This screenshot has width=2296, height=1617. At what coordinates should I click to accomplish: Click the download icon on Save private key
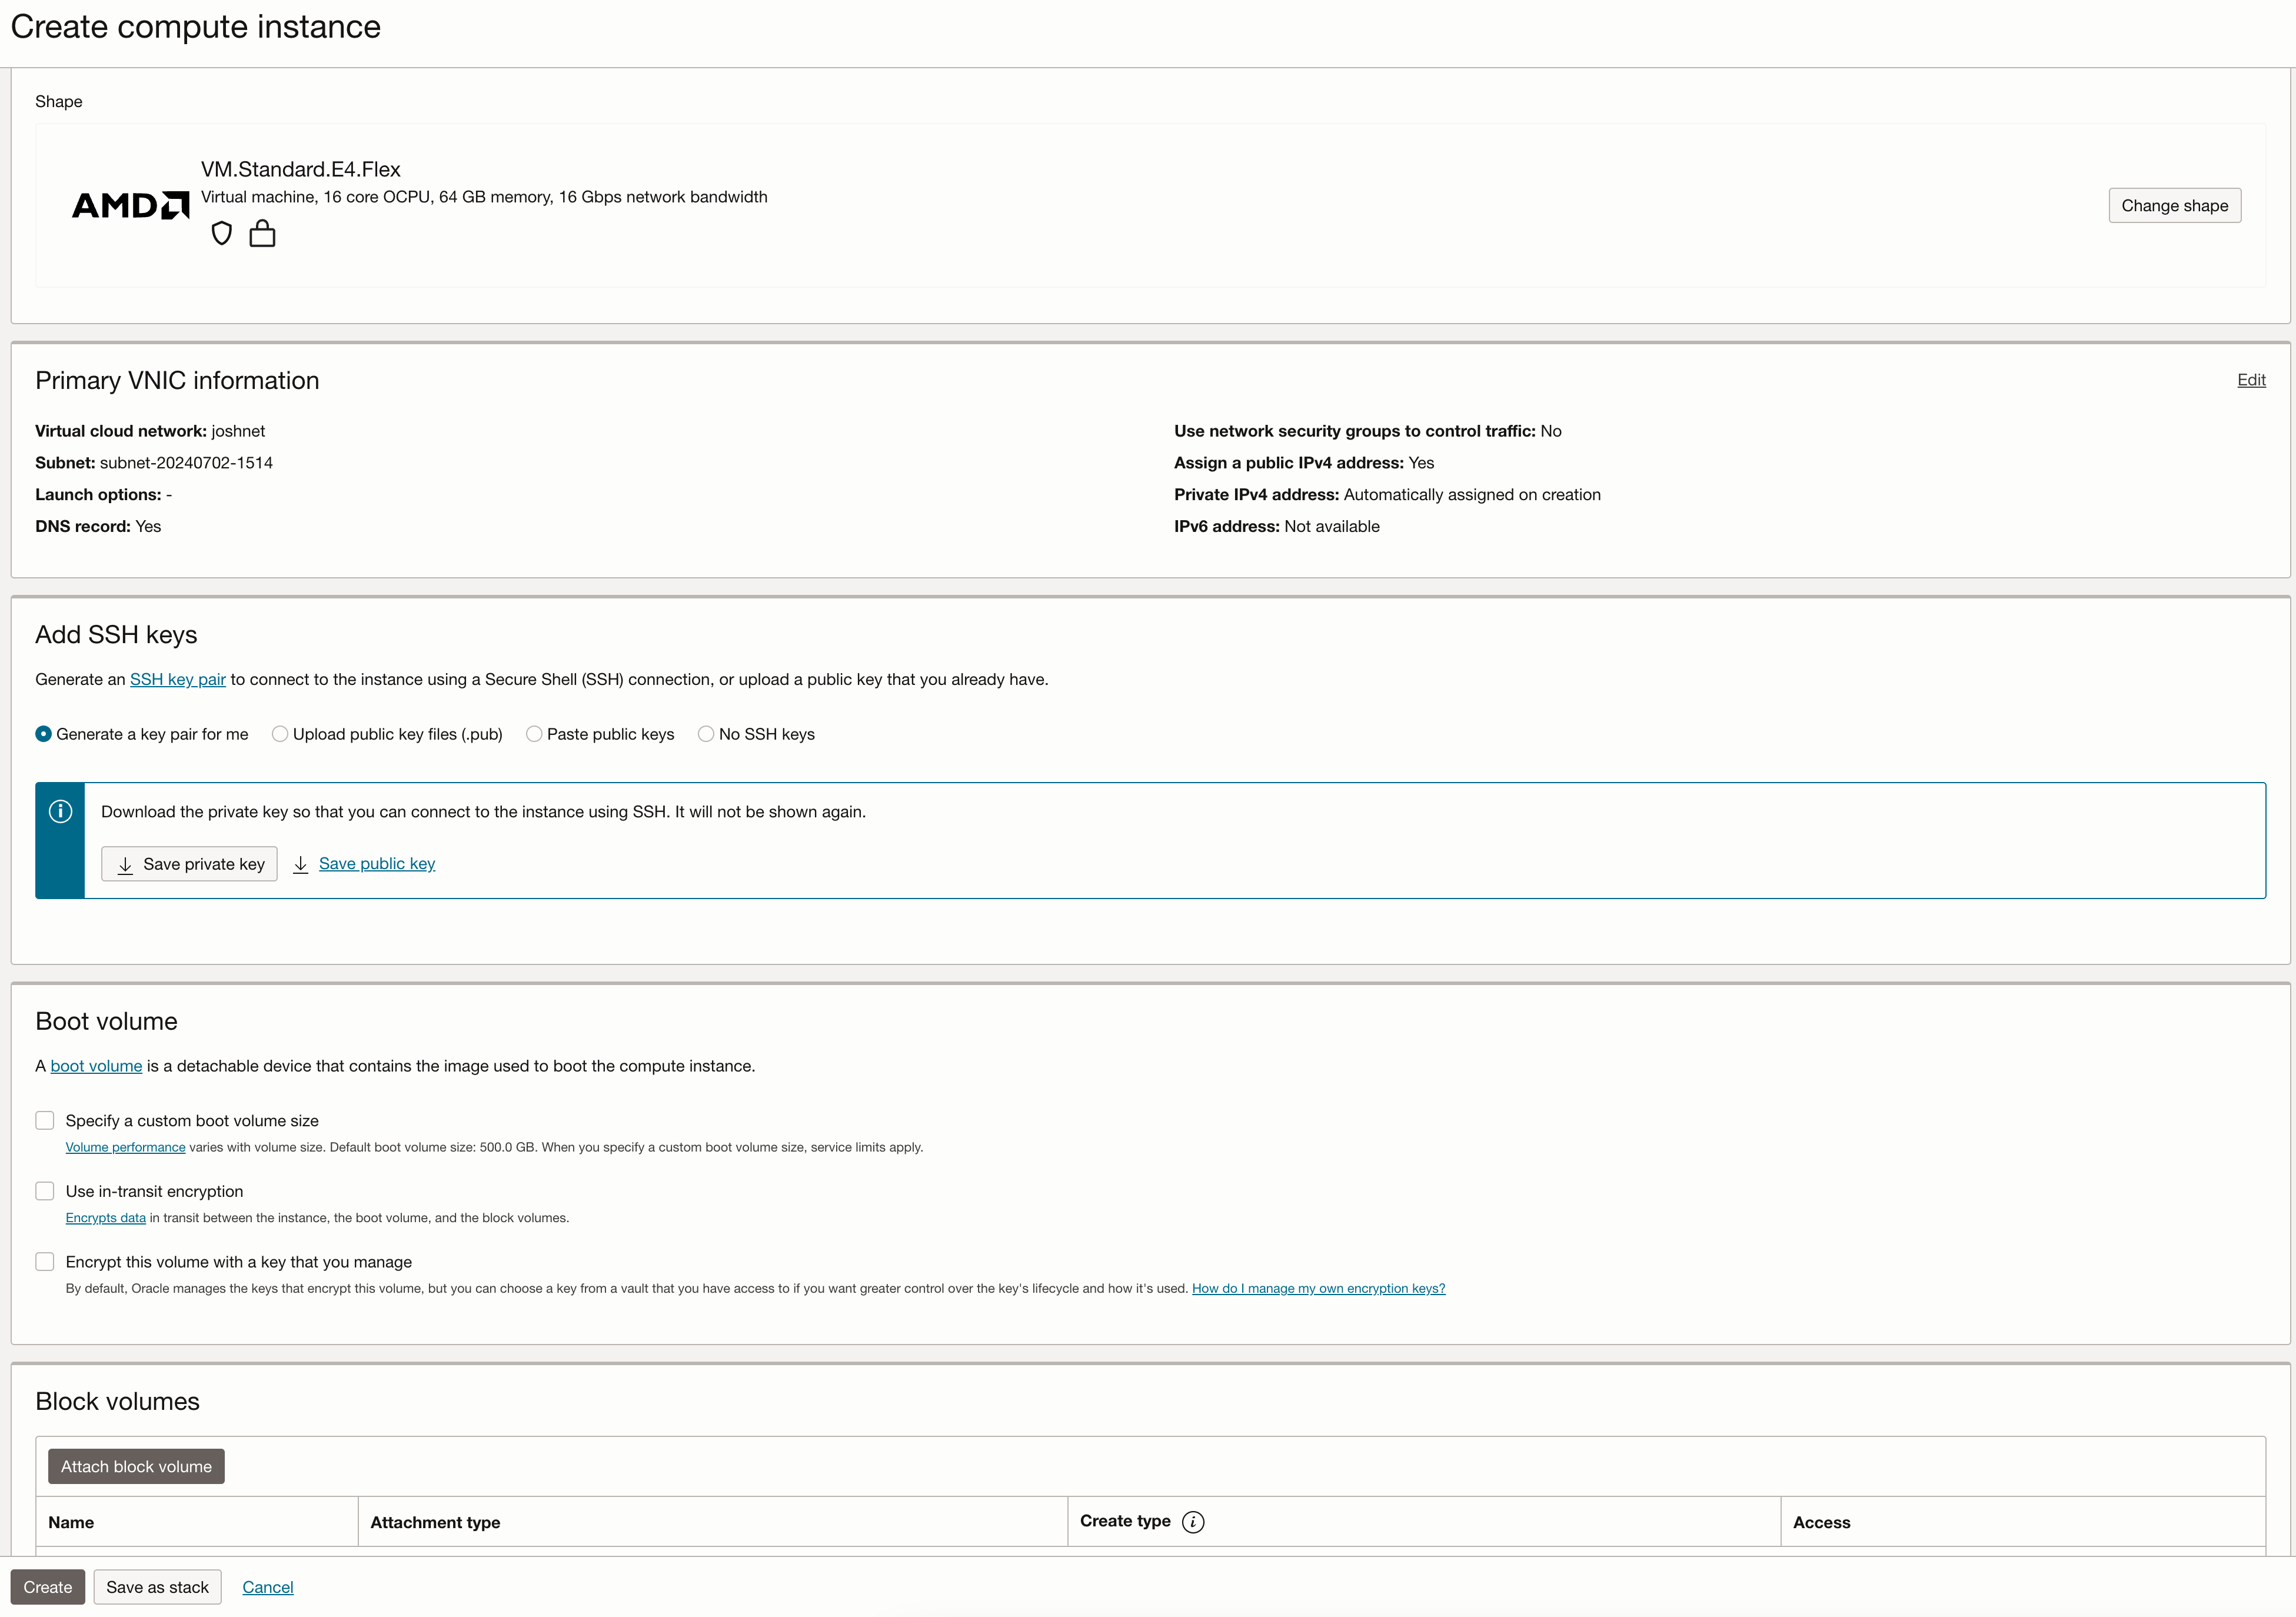(126, 864)
